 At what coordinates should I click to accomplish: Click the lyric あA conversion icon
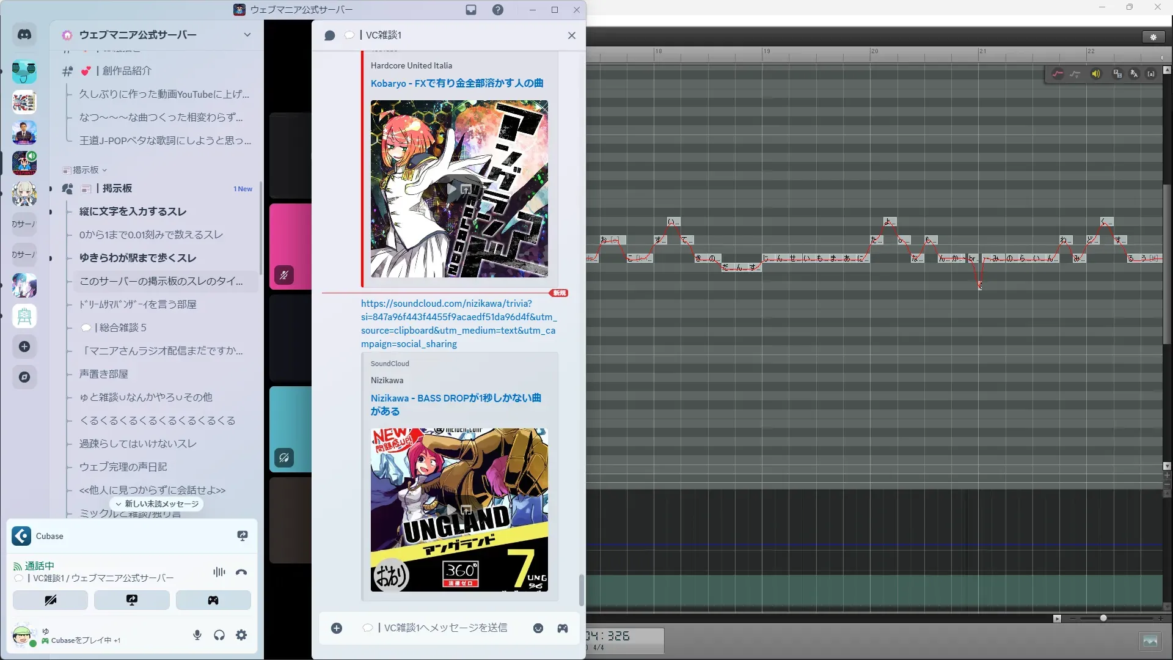[x=1134, y=74]
